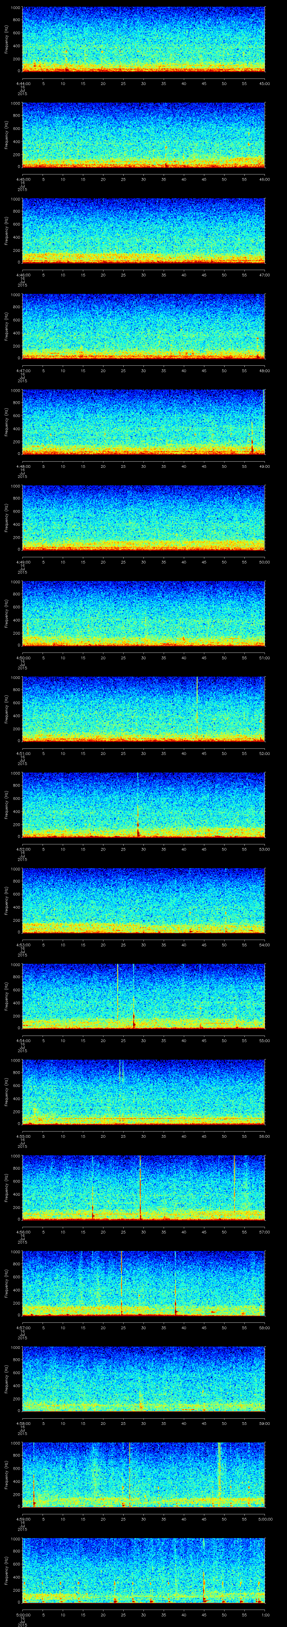Image resolution: width=287 pixels, height=1627 pixels.
Task: Click the Frequency (Hz) axis label of 4:50:00 panel
Action: point(7,613)
